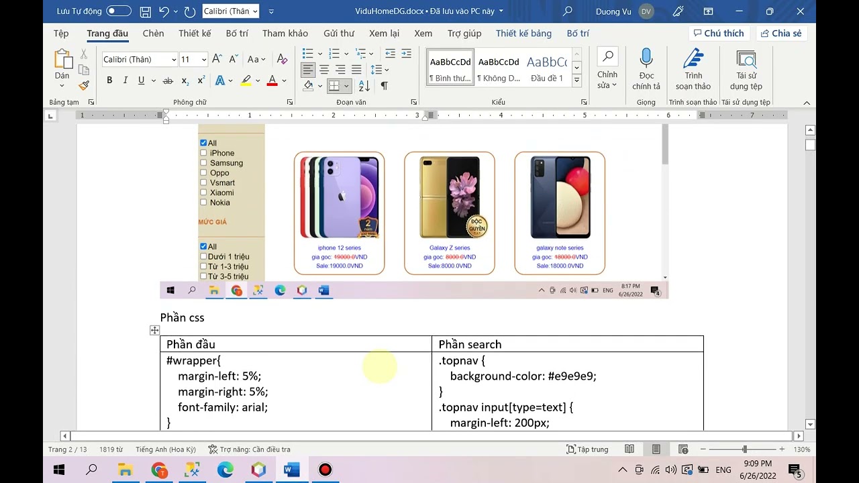Click the Format Painter brush icon
This screenshot has height=483, width=859.
click(84, 86)
